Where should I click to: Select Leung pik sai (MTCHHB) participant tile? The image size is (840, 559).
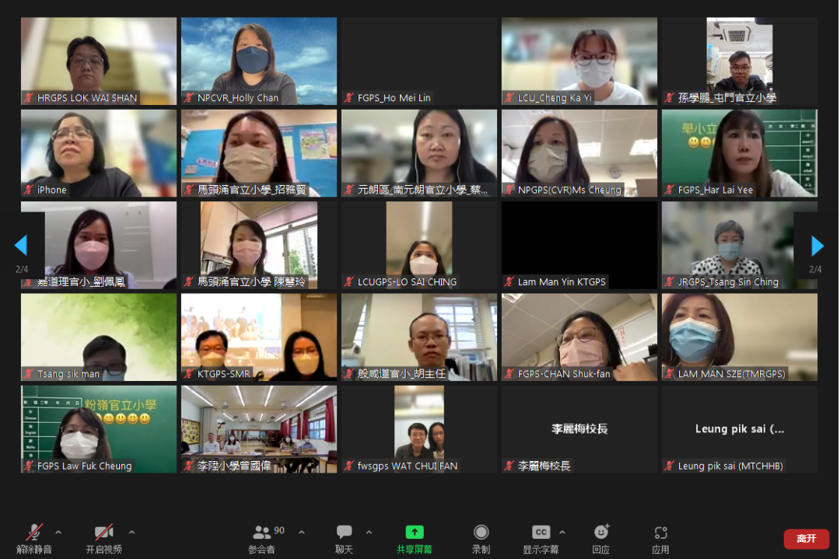point(740,429)
